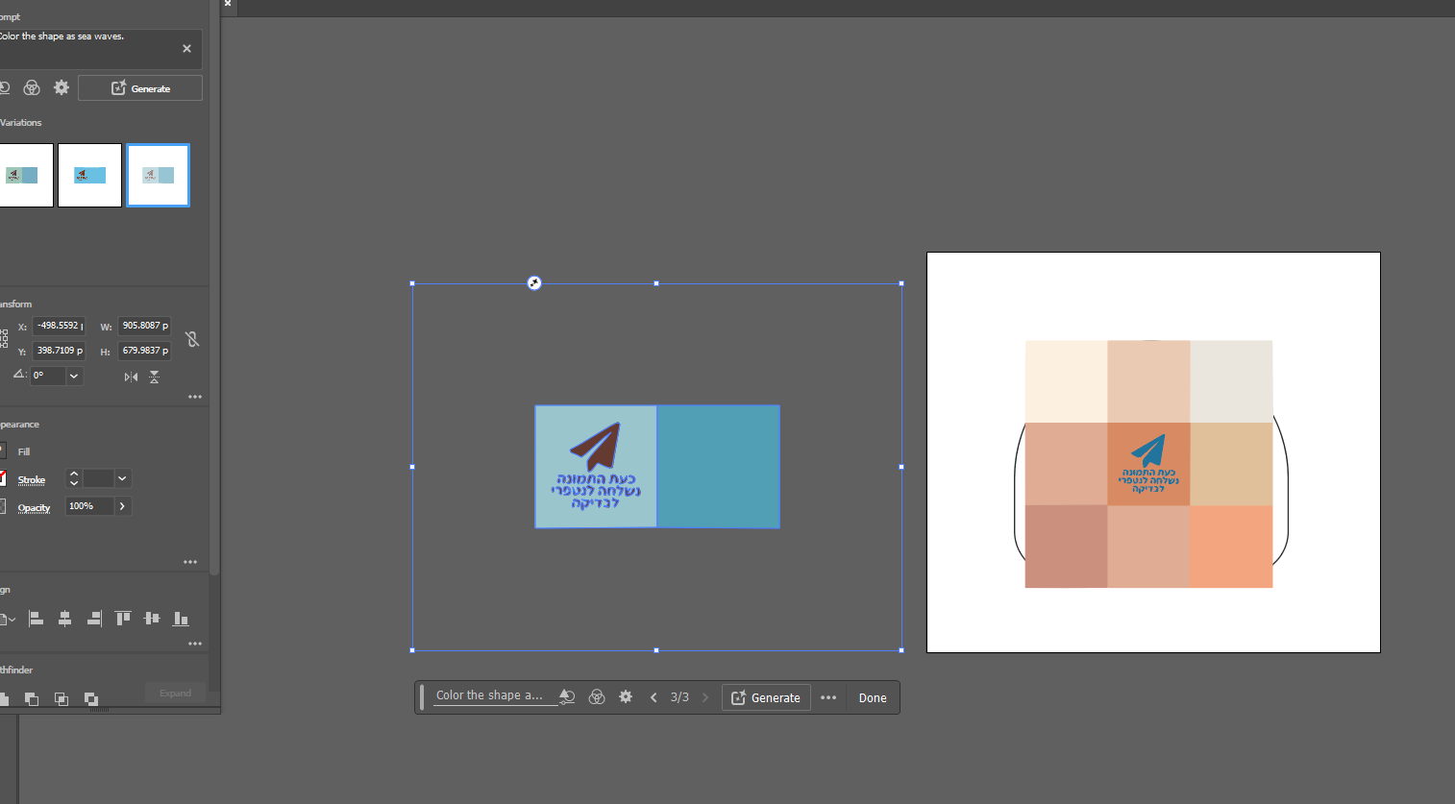Align selection to top edges
Screen dimensions: 1455x804
click(123, 619)
